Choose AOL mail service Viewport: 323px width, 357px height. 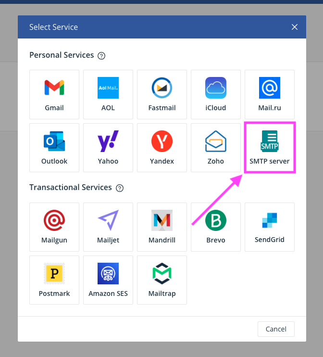[x=108, y=94]
